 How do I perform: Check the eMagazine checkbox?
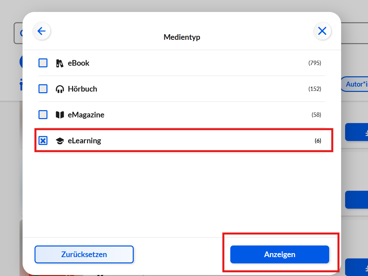click(43, 115)
